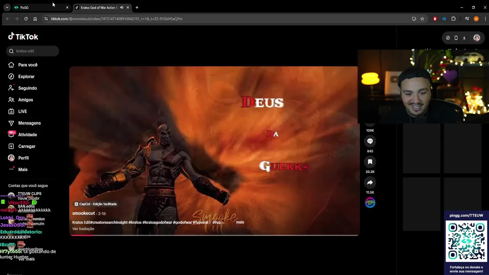Viewport: 489px width, 275px height.
Task: Go back in browser history
Action: (7, 19)
